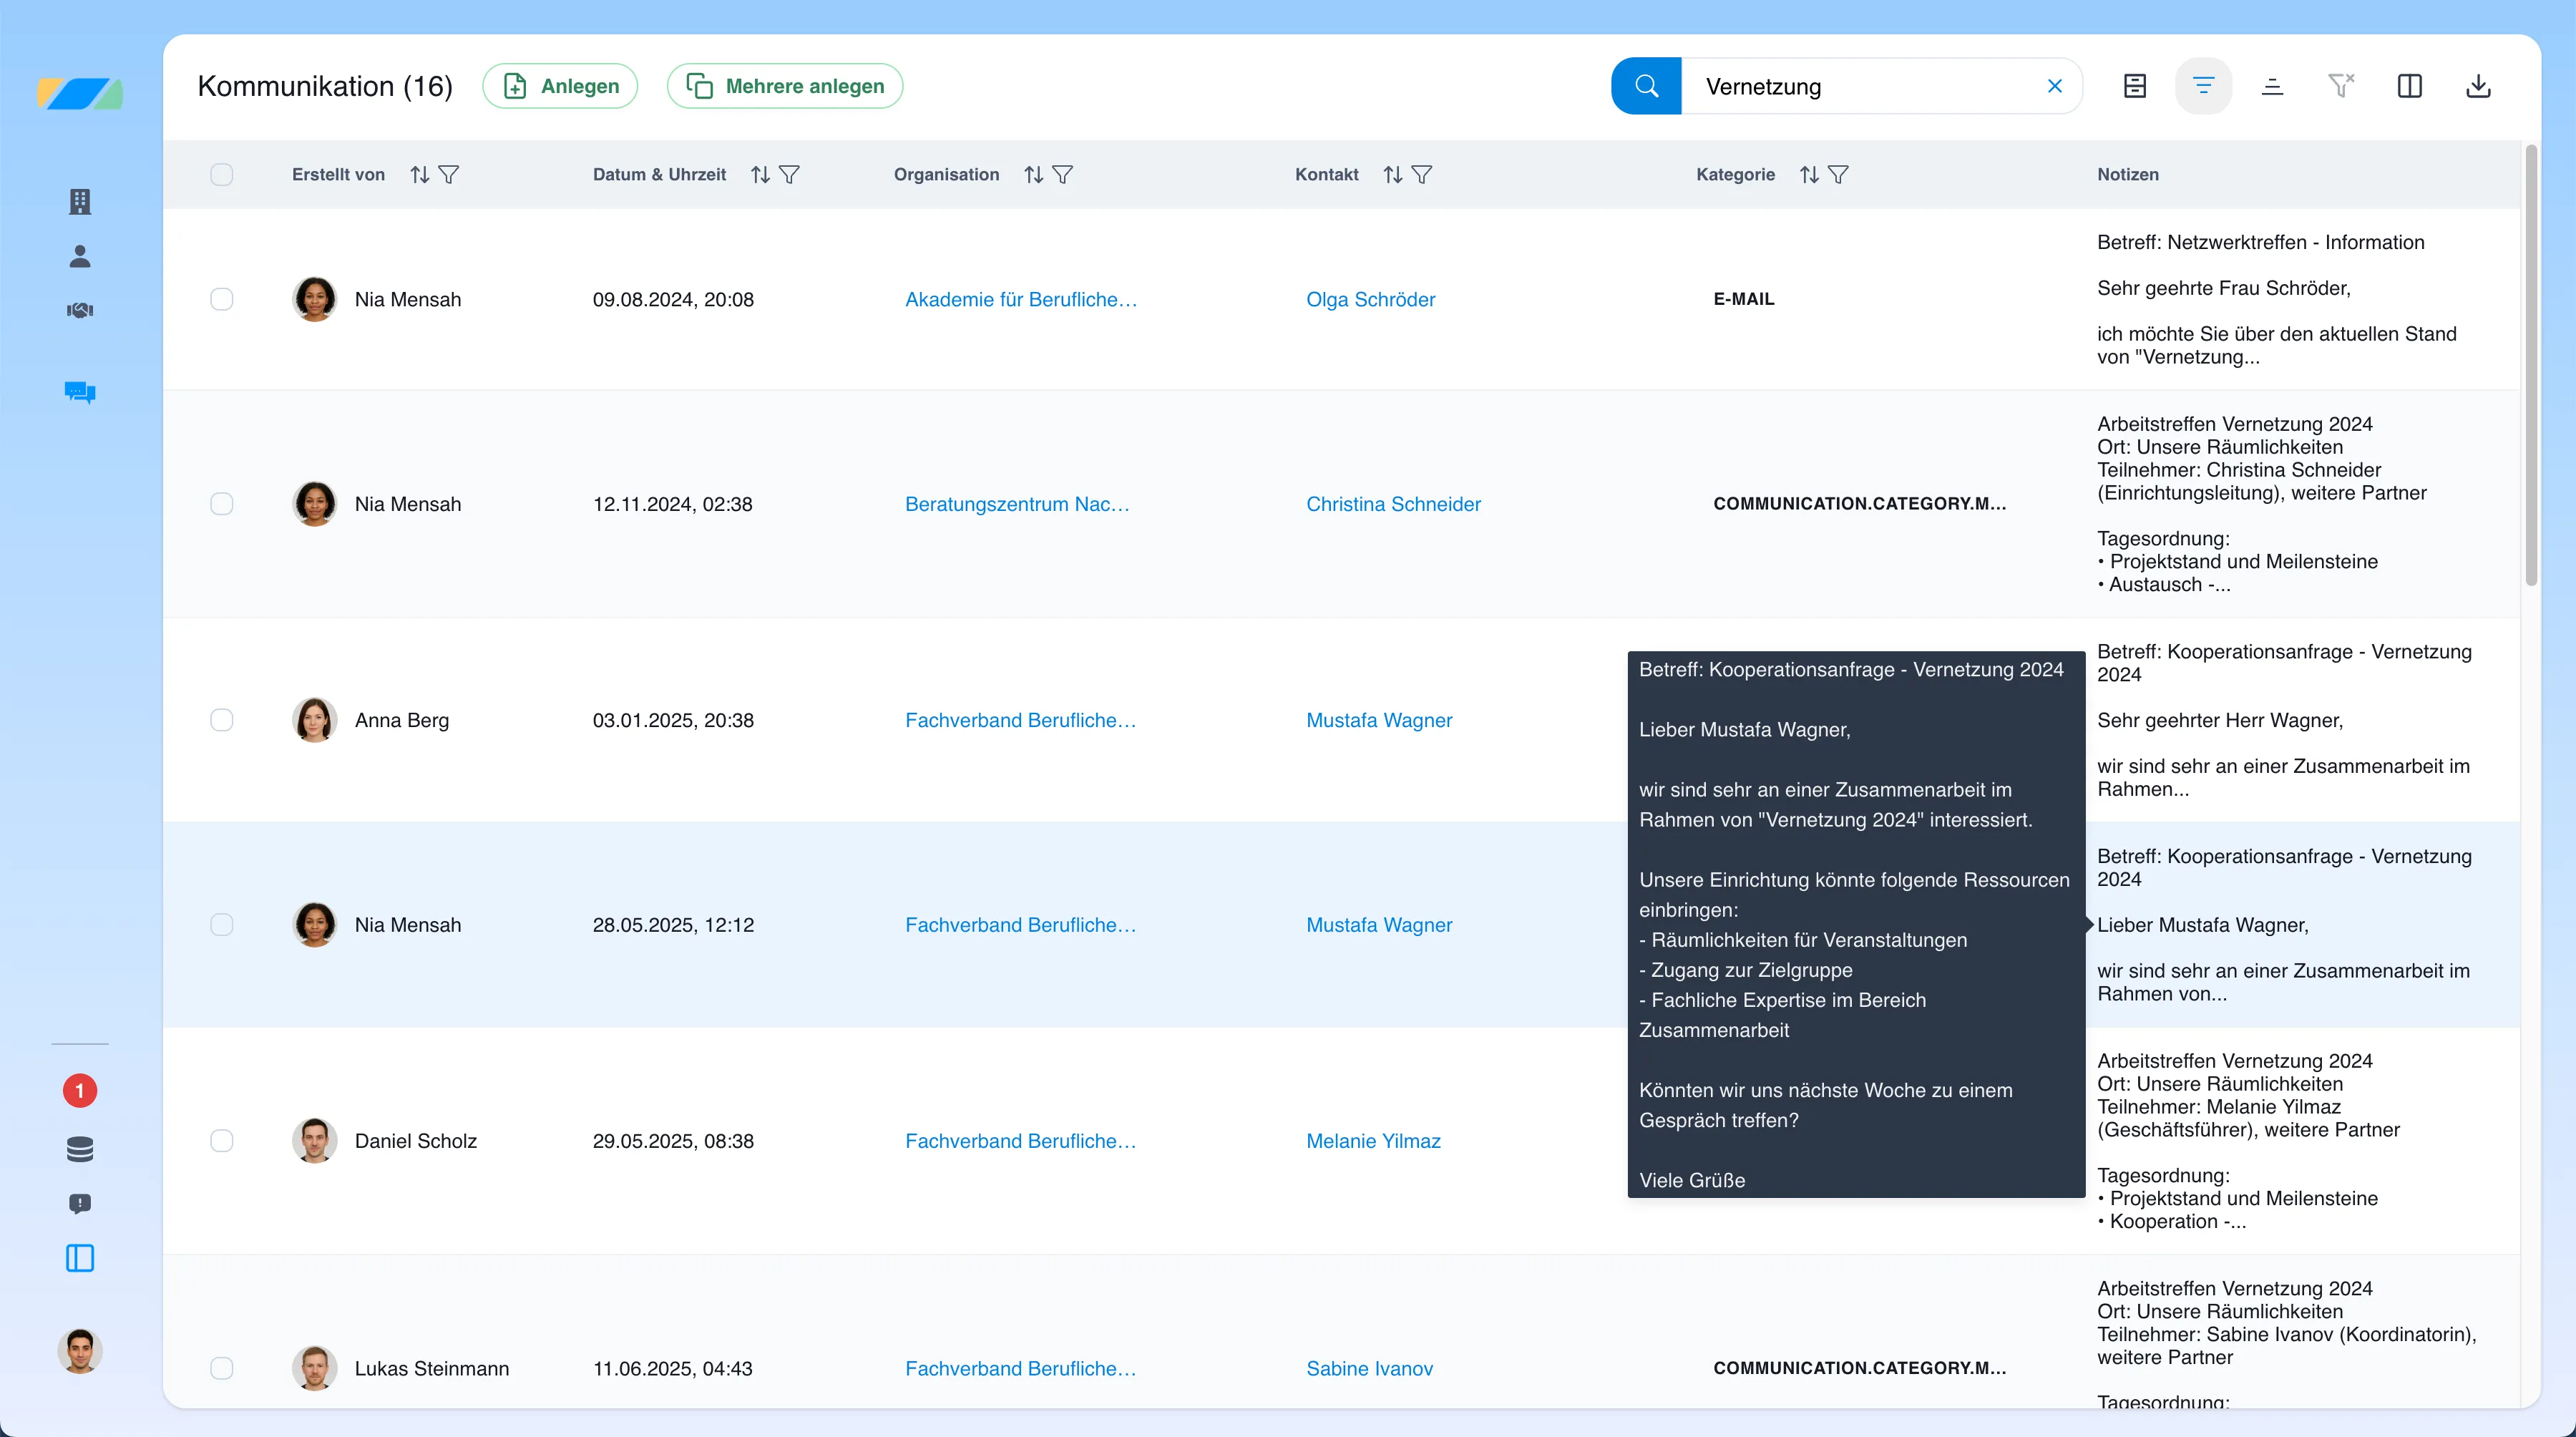Viewport: 2576px width, 1437px height.
Task: Sort by Kategorie column
Action: 1809,174
